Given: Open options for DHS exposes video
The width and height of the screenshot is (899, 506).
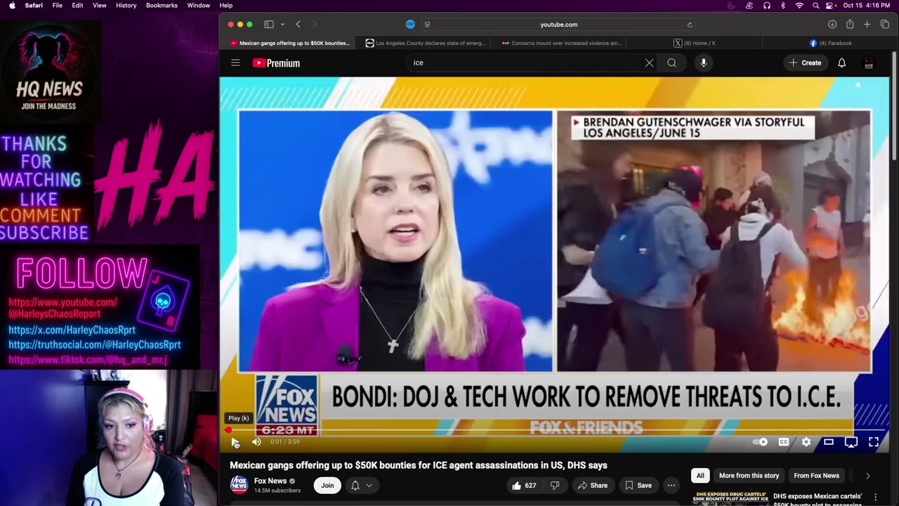Looking at the screenshot, I should tap(875, 498).
